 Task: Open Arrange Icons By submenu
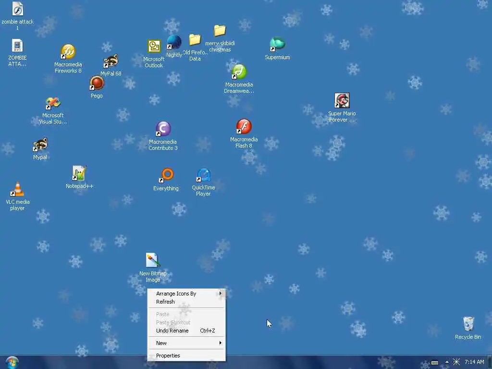[x=186, y=294]
